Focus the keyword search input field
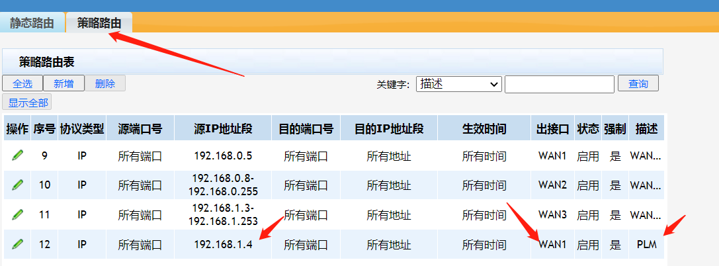The image size is (719, 266). (560, 85)
